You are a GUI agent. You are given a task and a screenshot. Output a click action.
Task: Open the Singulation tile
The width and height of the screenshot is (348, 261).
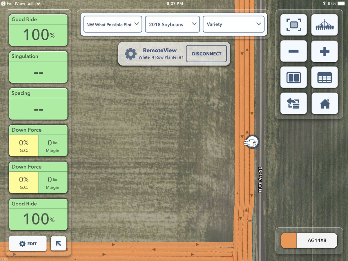38,67
